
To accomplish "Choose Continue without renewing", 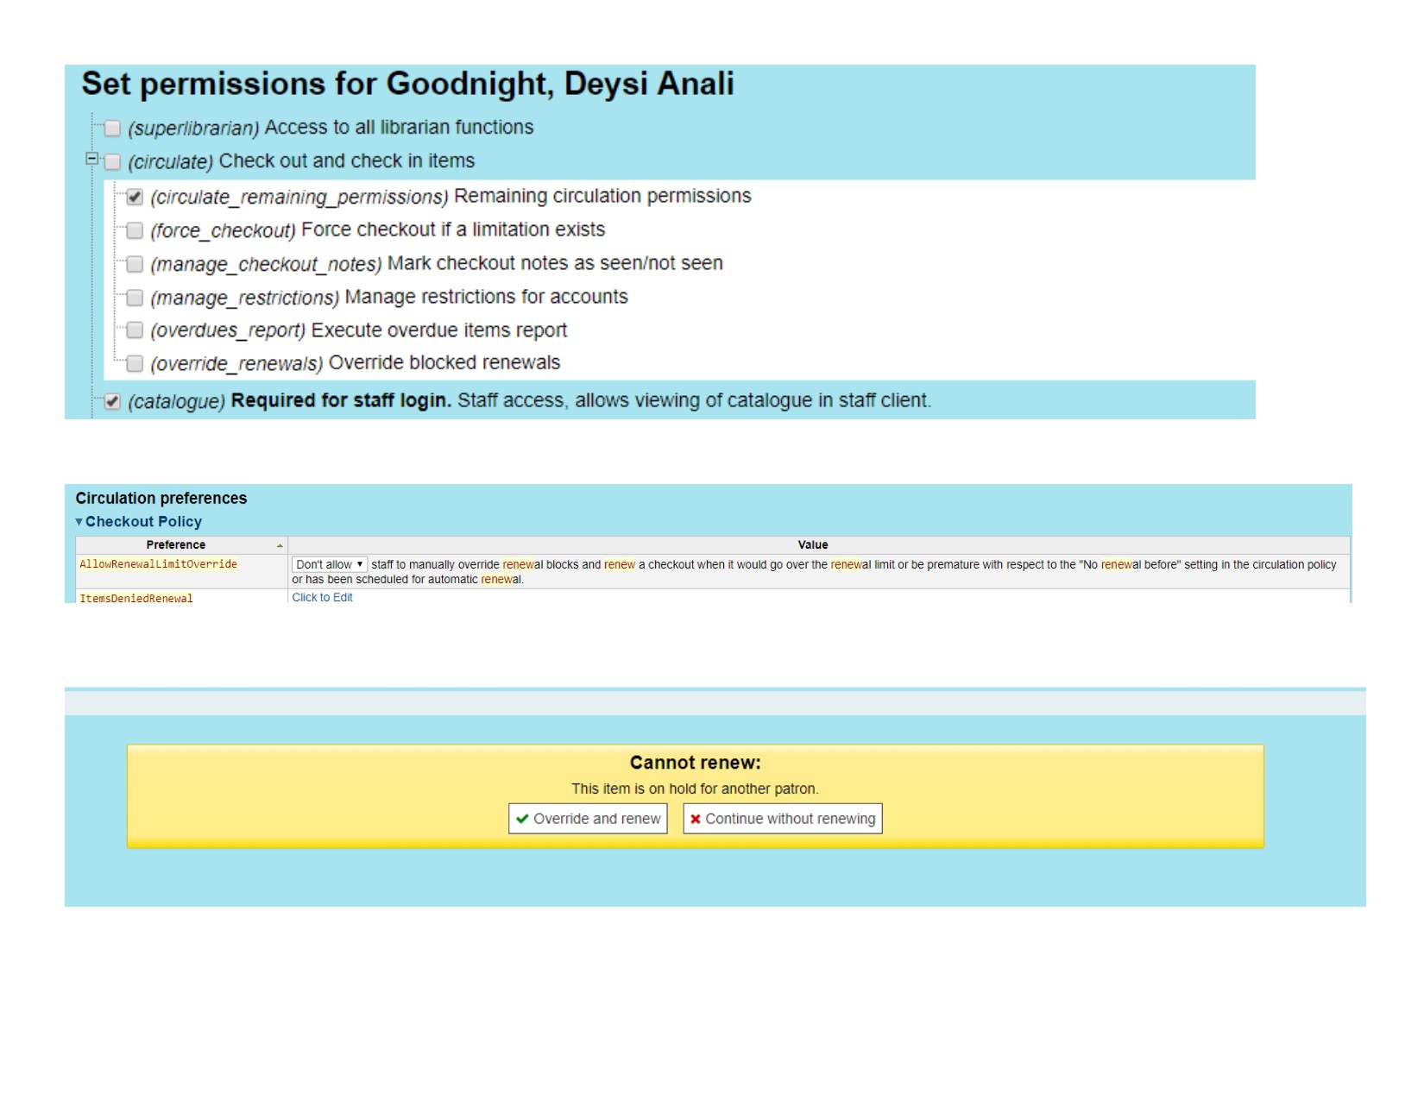I will (x=782, y=819).
